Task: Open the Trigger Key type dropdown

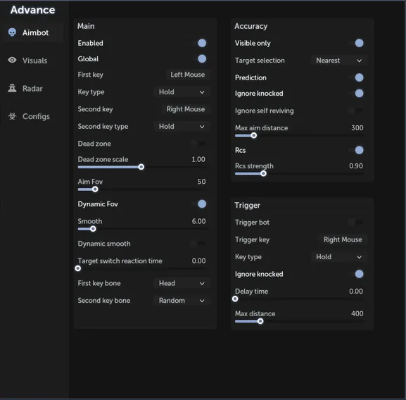Action: [x=339, y=257]
